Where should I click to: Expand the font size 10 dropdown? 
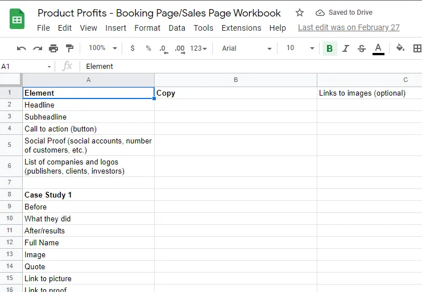point(300,48)
